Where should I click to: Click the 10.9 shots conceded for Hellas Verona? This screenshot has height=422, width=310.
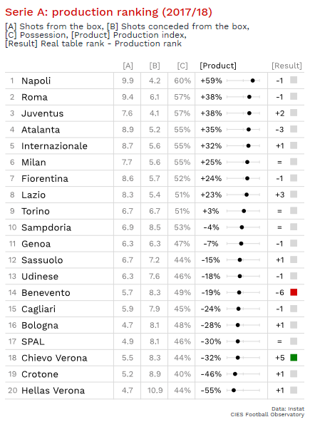[x=155, y=390]
